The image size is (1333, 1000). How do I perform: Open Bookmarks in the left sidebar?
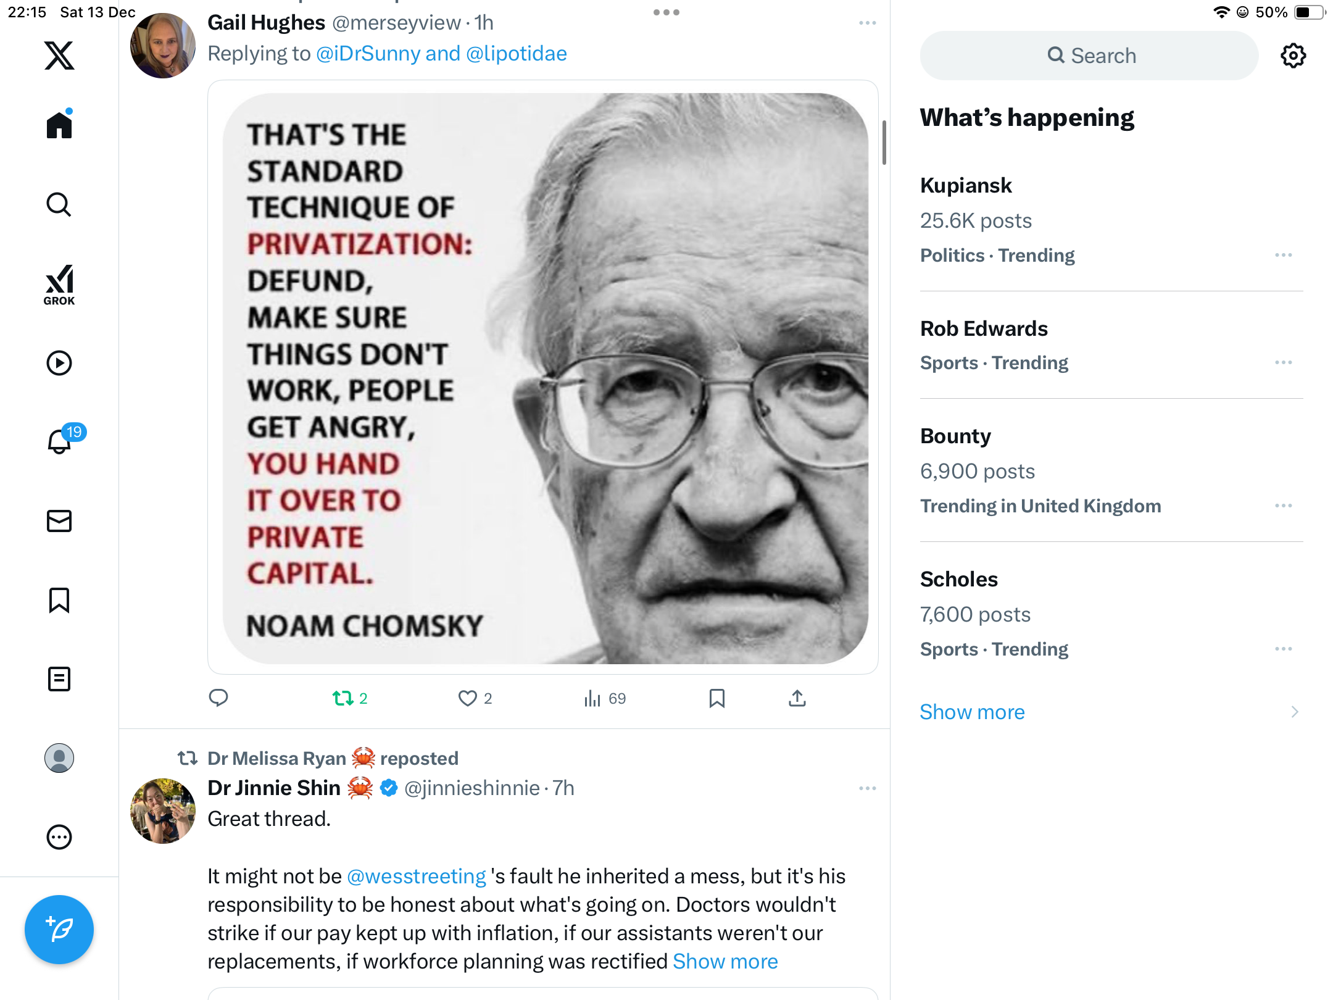pyautogui.click(x=59, y=600)
